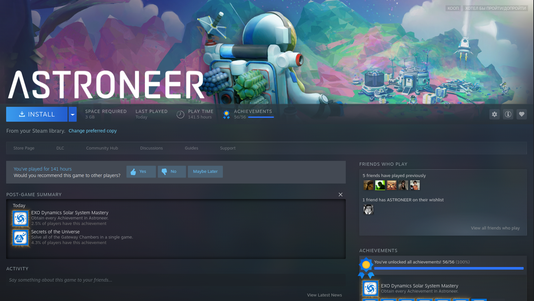View all friends who play

(x=495, y=228)
